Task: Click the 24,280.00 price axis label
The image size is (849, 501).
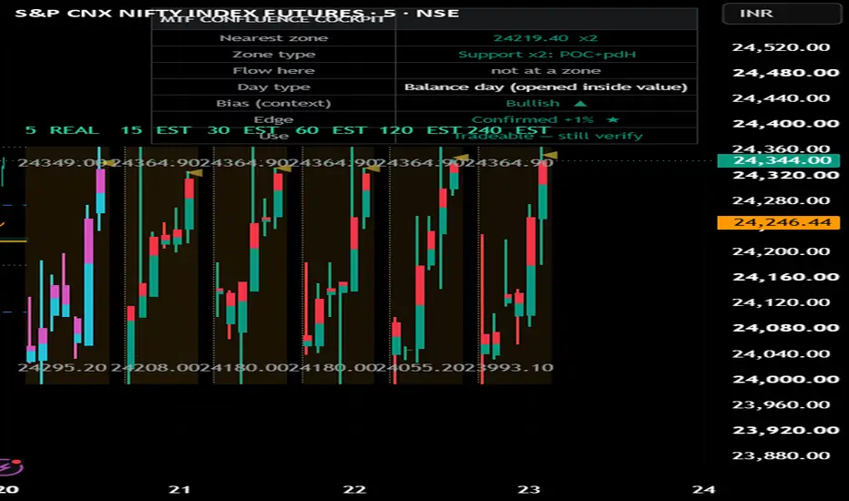Action: [x=781, y=200]
